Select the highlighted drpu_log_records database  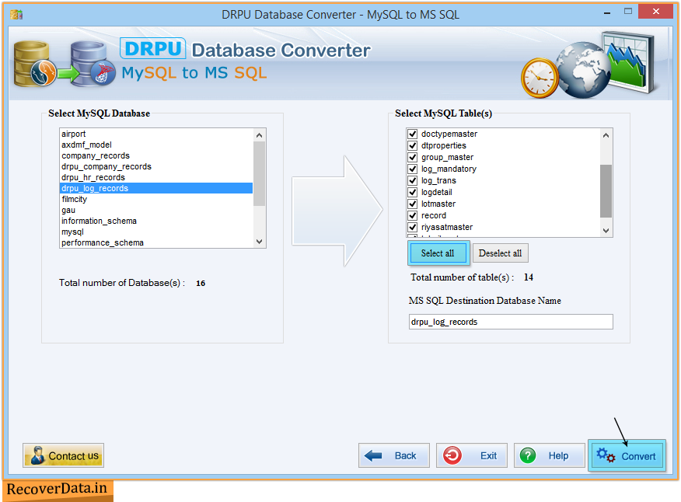click(x=156, y=188)
